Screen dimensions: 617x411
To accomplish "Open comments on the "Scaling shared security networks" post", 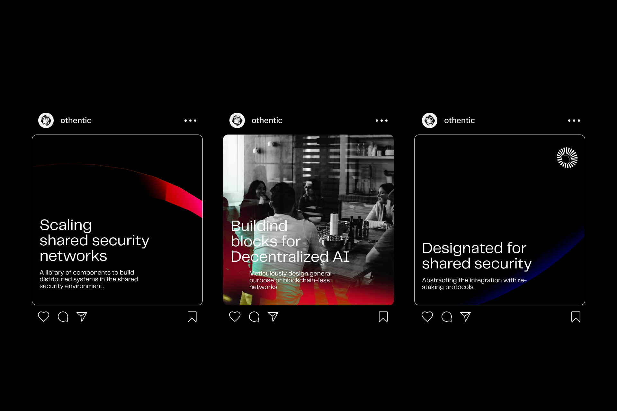I will (x=63, y=317).
